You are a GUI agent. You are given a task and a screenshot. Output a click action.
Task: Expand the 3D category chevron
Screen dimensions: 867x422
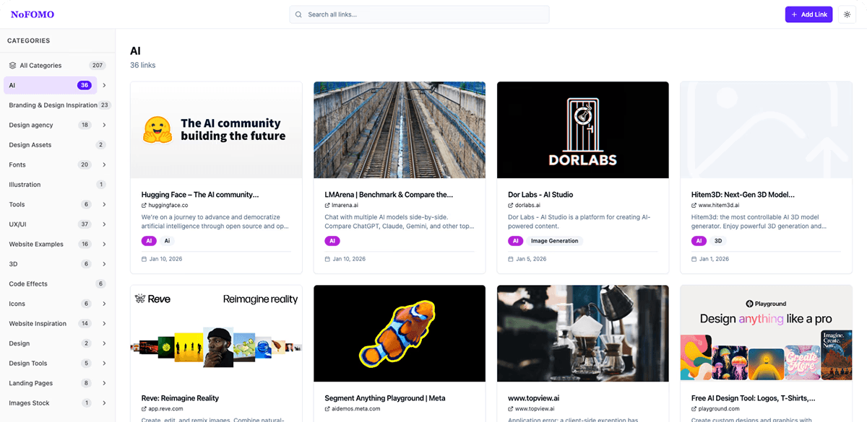point(104,264)
